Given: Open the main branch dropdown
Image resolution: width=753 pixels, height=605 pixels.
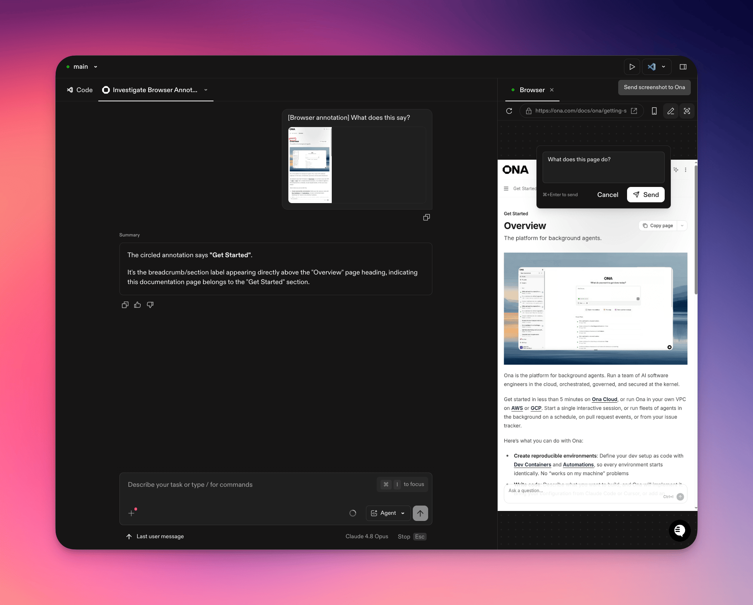Looking at the screenshot, I should point(82,67).
